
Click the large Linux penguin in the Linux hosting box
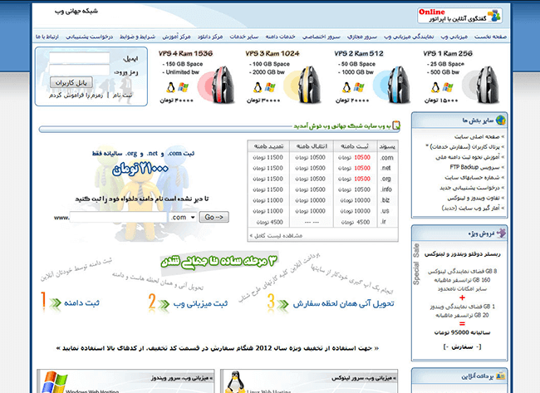[x=235, y=382]
